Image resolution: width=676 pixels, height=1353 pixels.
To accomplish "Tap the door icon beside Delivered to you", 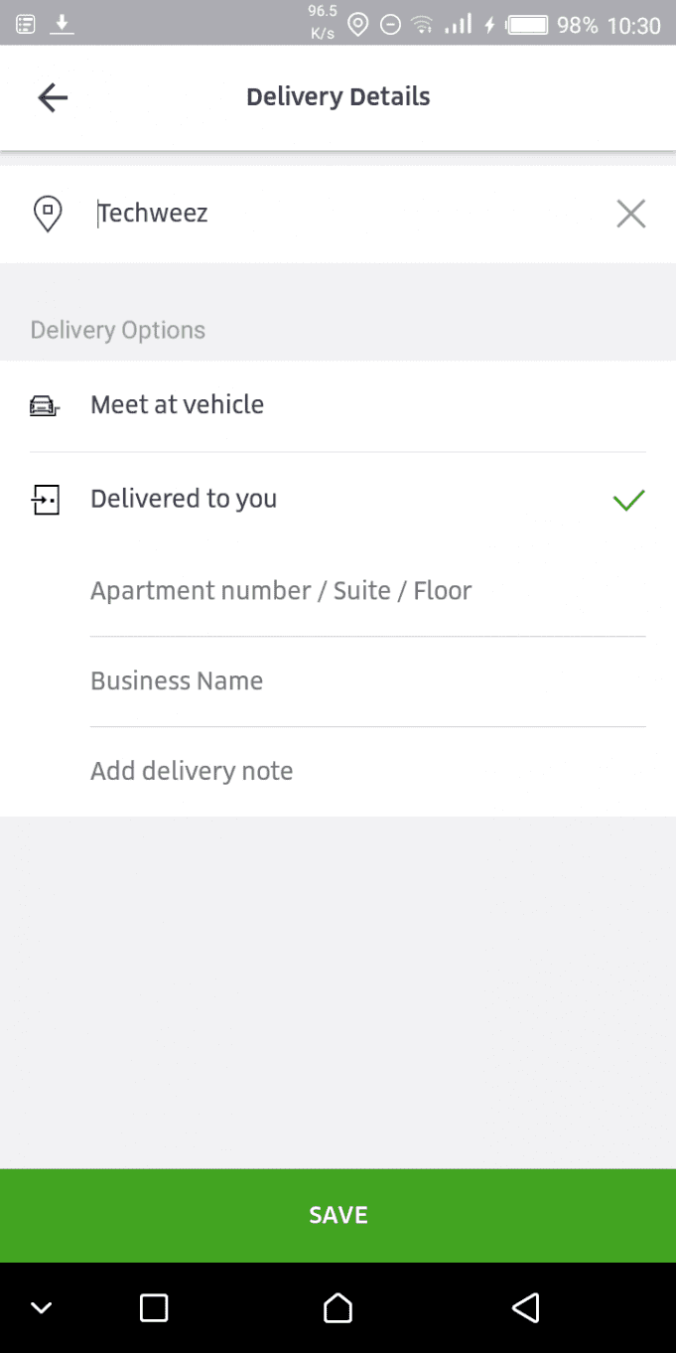I will pos(46,500).
